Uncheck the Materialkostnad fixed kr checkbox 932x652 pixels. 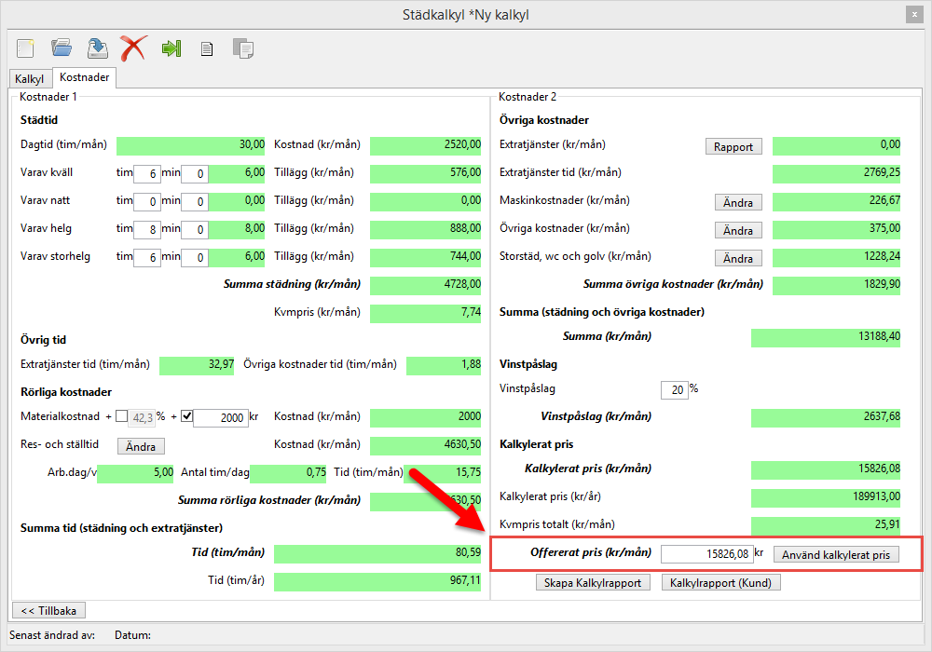pyautogui.click(x=186, y=416)
